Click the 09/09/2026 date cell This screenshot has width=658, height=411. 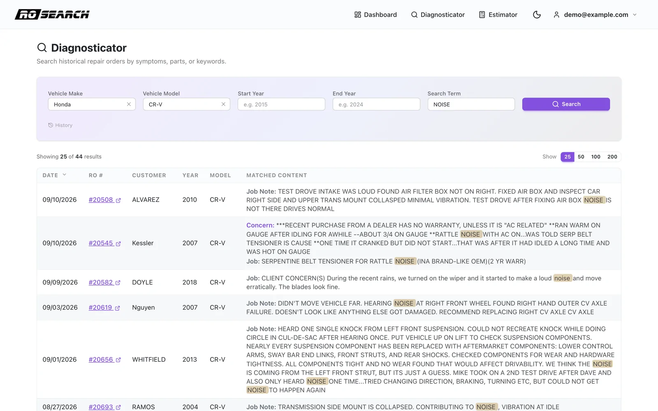60,282
